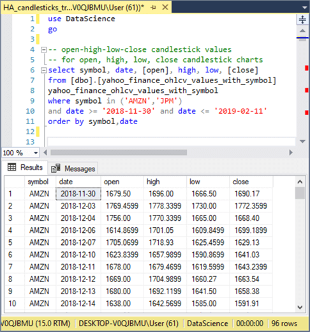Viewport: 310px width, 332px height.
Task: Click the editor scroll up arrow
Action: 302,31
